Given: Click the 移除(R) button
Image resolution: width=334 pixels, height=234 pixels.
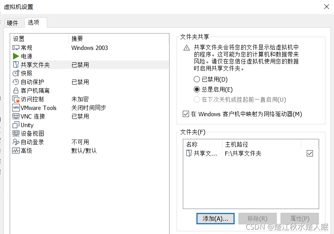Looking at the screenshot, I should [257, 218].
